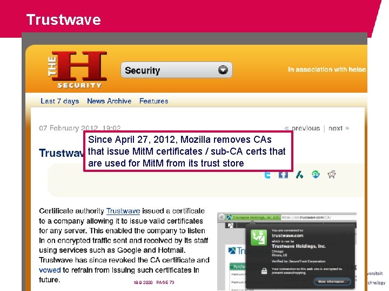
Task: Go to the next article
Action: (x=339, y=128)
